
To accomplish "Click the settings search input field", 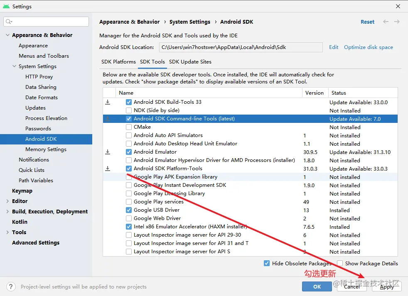I will tap(46, 22).
